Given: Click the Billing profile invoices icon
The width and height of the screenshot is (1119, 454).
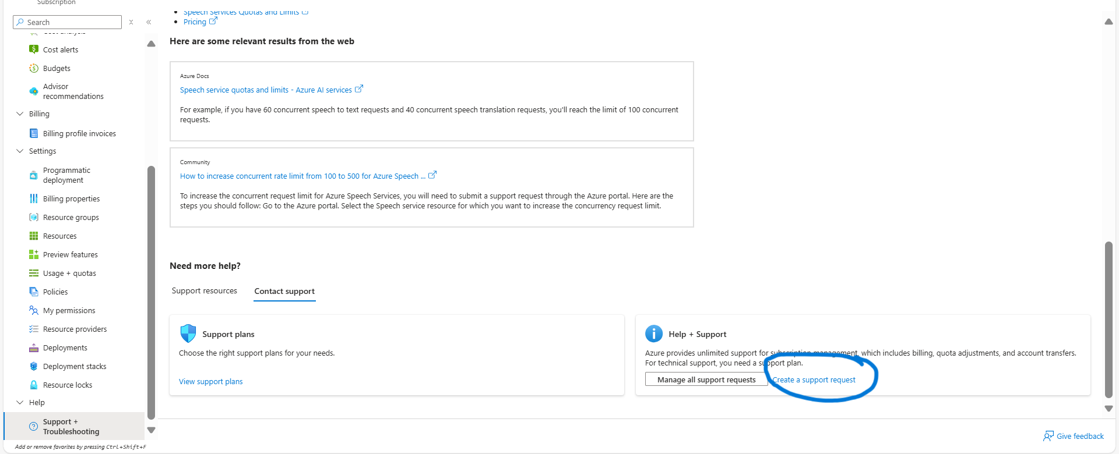Looking at the screenshot, I should 34,133.
